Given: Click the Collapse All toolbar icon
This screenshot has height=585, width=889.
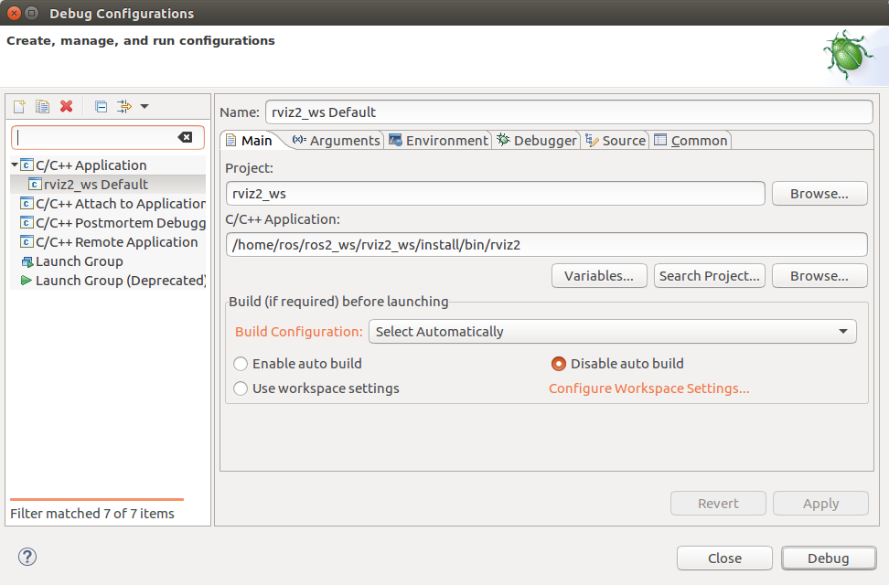Looking at the screenshot, I should [x=101, y=107].
